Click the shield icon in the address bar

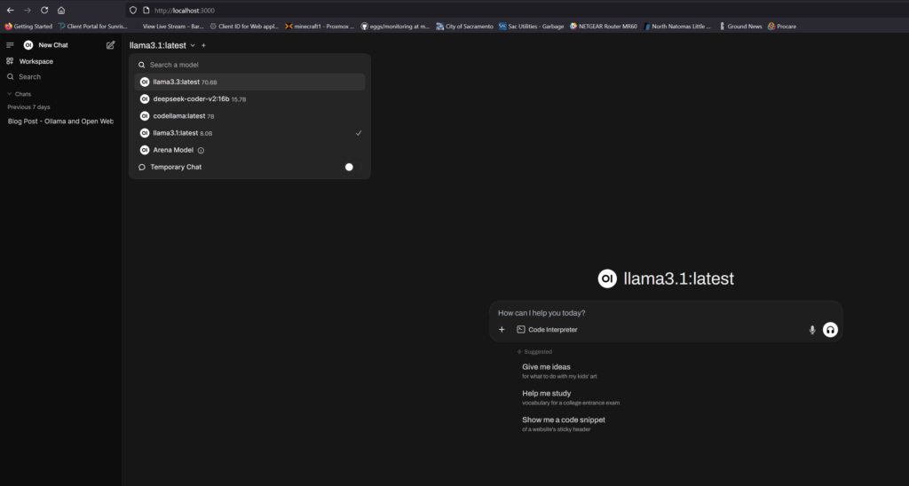(133, 11)
